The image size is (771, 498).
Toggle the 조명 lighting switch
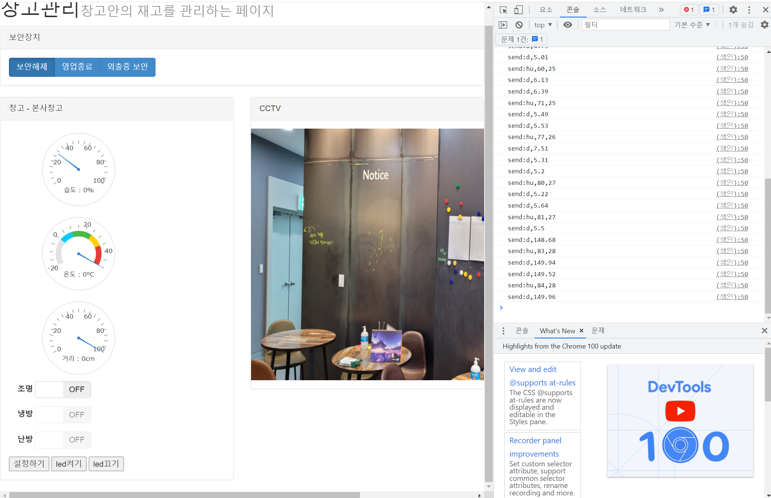63,390
